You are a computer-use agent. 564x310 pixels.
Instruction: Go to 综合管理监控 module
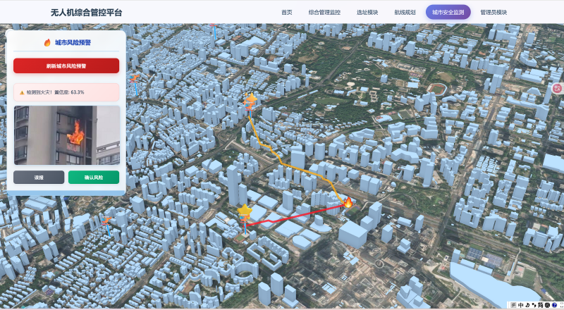pos(324,12)
